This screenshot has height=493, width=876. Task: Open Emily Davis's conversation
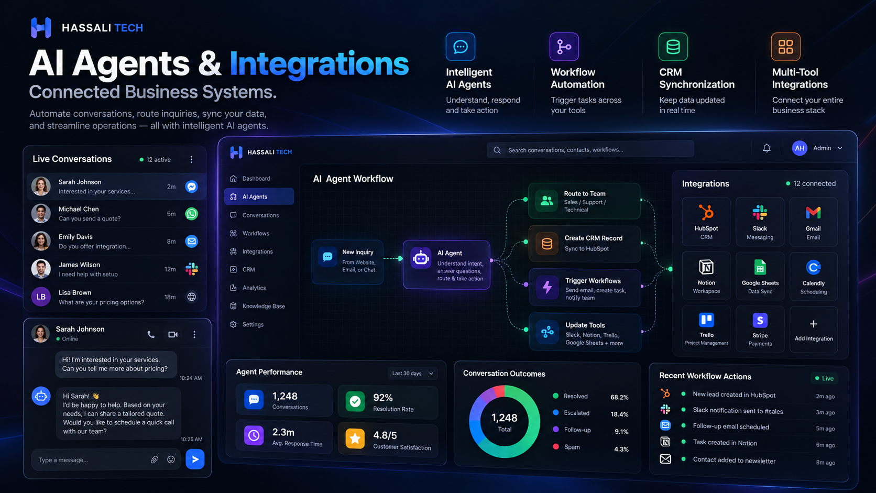tap(116, 242)
